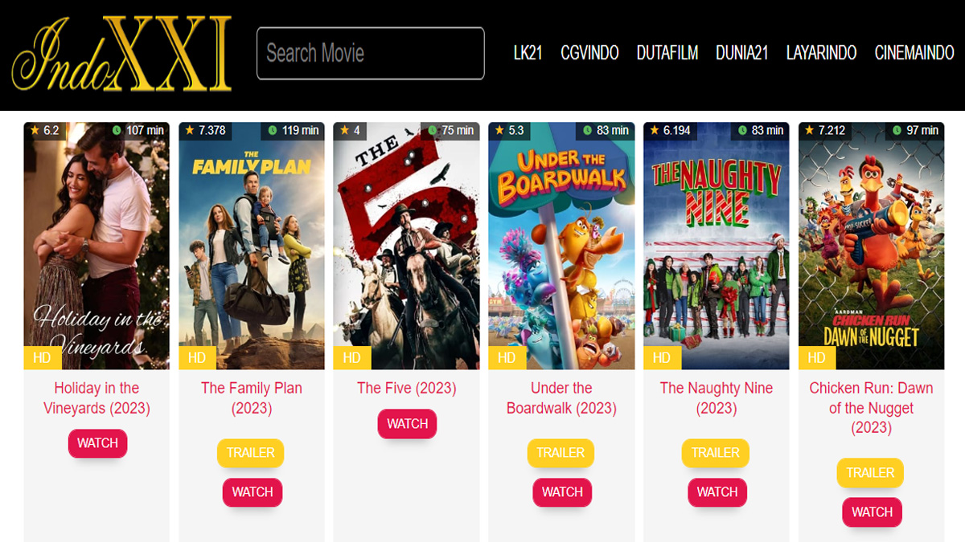Open TRAILER for Chicken Run: Dawn of the Nugget
Viewport: 965px width, 542px height.
[870, 473]
